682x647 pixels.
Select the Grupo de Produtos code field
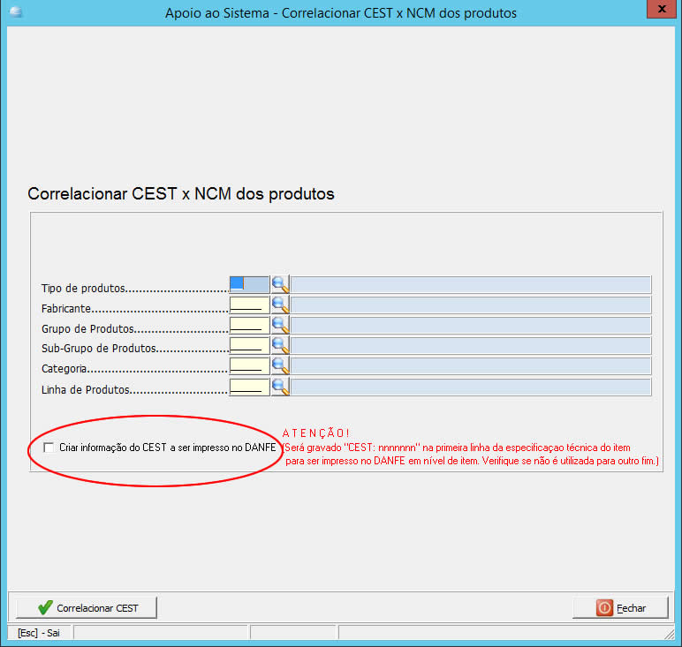(x=249, y=325)
